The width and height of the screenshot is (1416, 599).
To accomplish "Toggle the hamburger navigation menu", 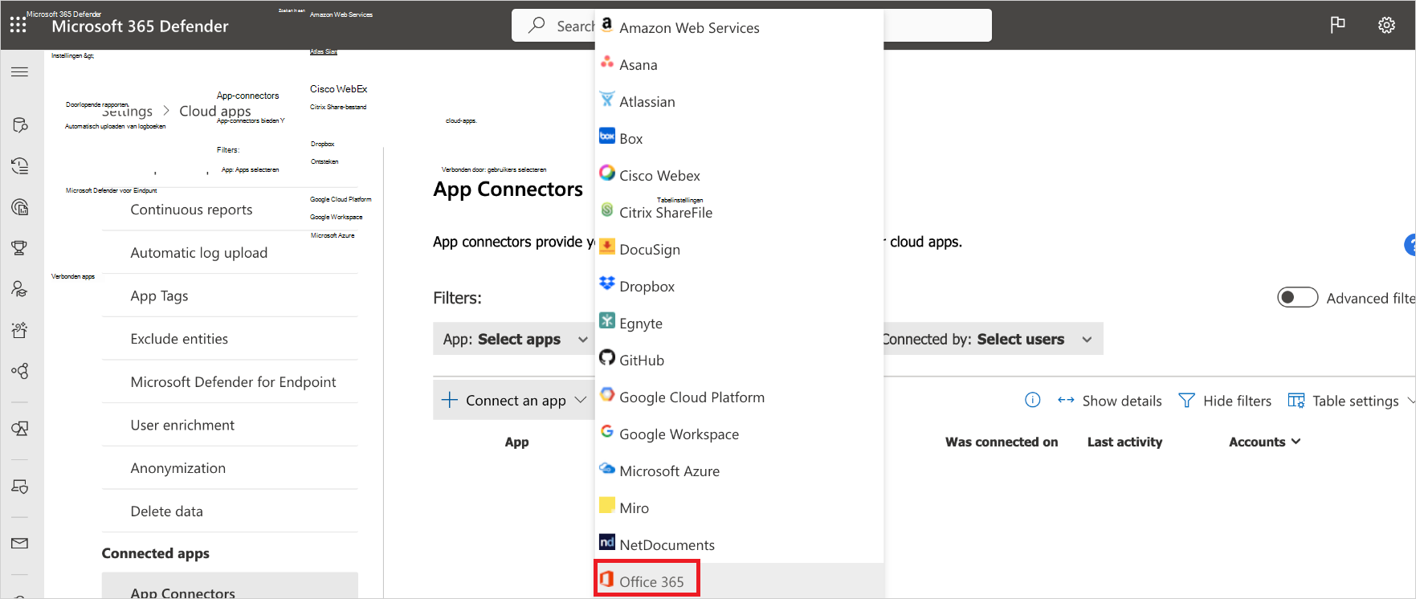I will (x=20, y=72).
